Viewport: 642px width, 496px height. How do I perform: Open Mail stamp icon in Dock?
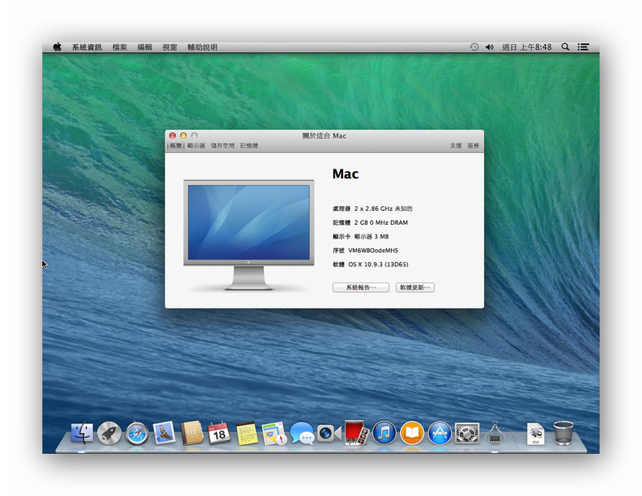pyautogui.click(x=165, y=433)
